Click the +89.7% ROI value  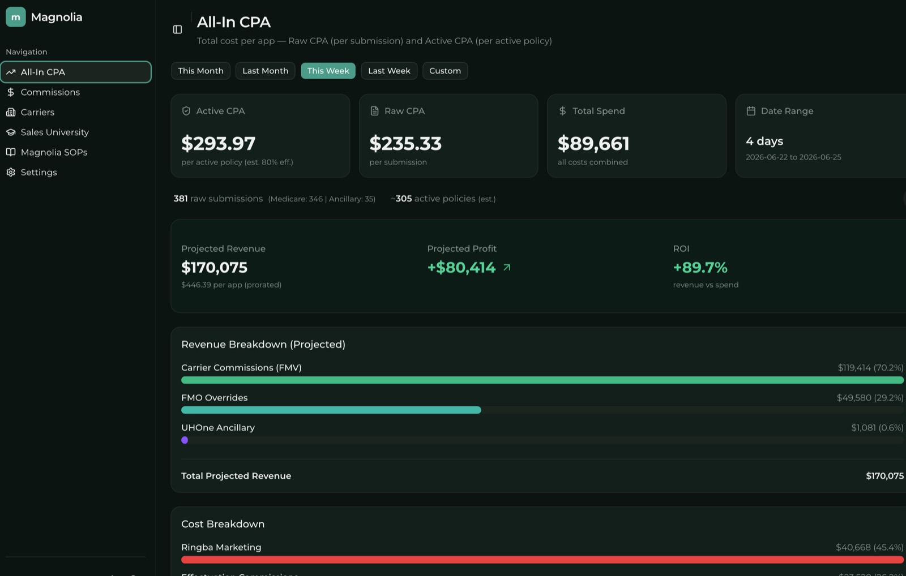click(700, 267)
